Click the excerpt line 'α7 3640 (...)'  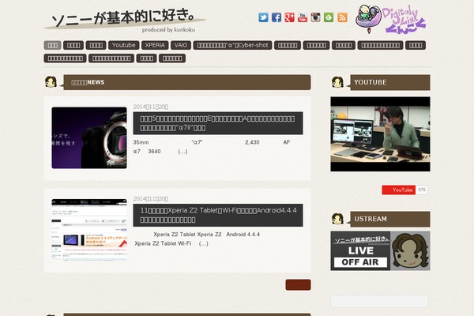coord(160,152)
